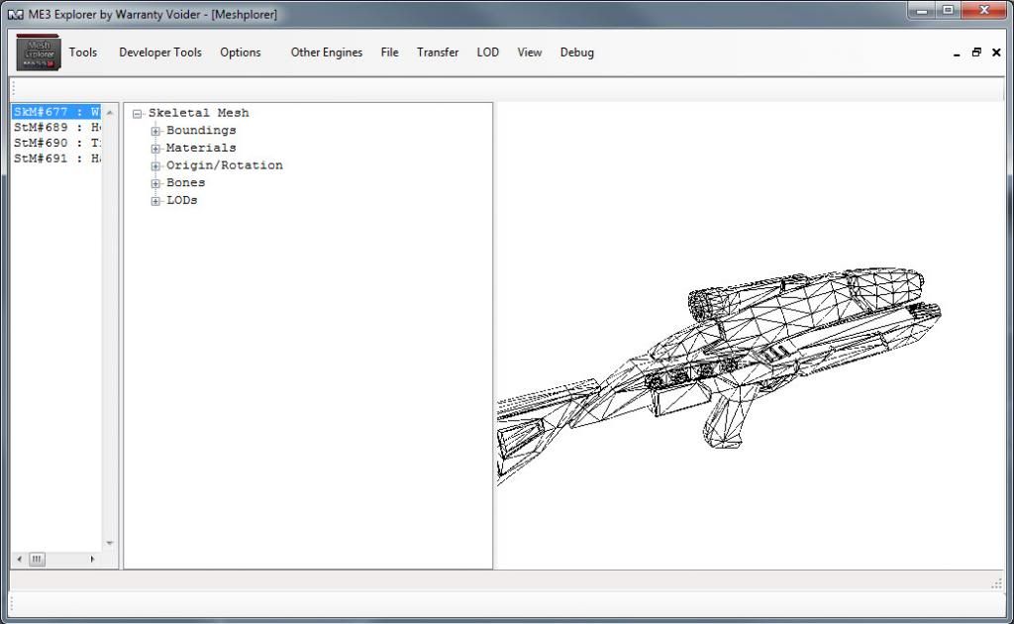Click the ME3 Explorer title bar icon
Viewport: 1014px width, 624px height.
click(15, 14)
